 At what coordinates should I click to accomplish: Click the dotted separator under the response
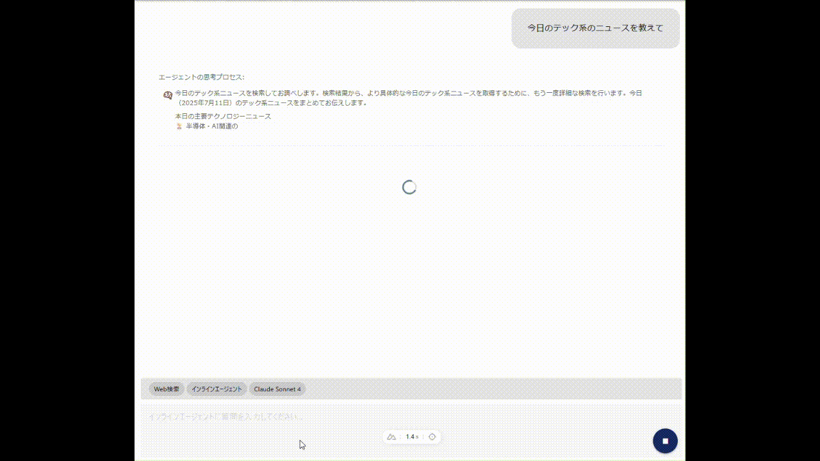point(410,146)
